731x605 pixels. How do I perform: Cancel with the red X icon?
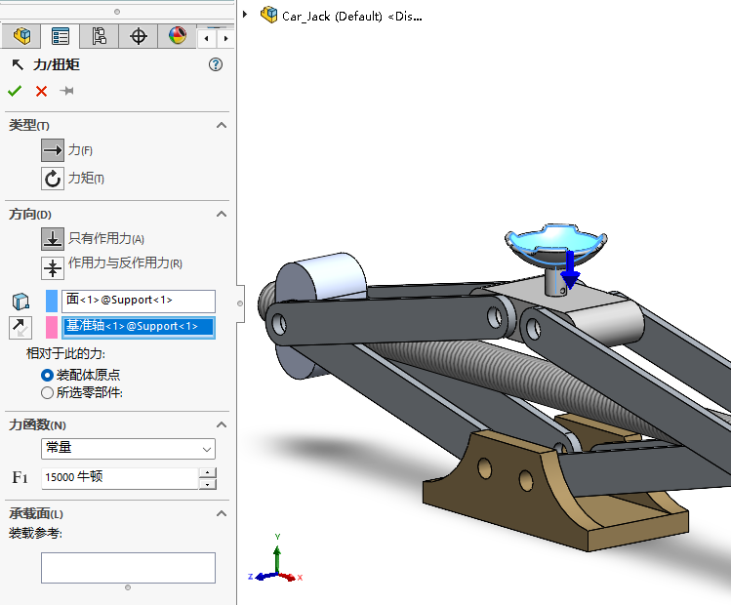pos(41,91)
